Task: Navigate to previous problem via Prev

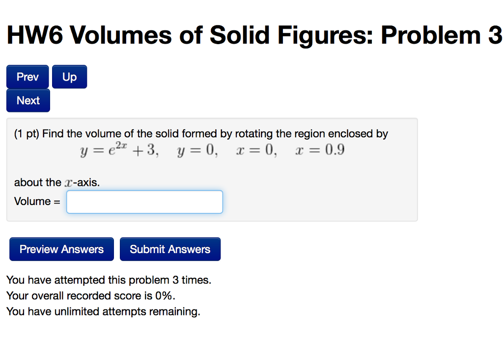Action: pos(27,77)
